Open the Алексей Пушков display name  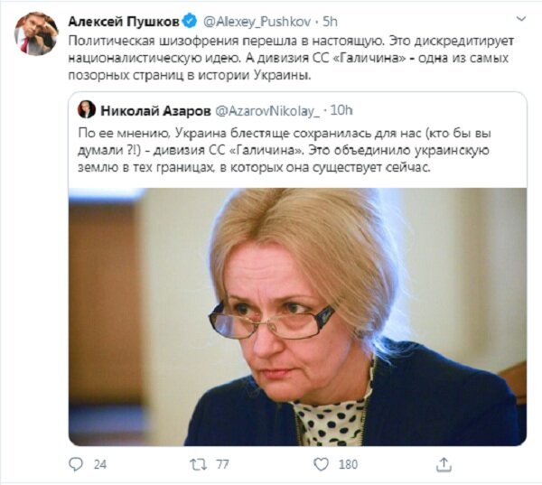(124, 22)
